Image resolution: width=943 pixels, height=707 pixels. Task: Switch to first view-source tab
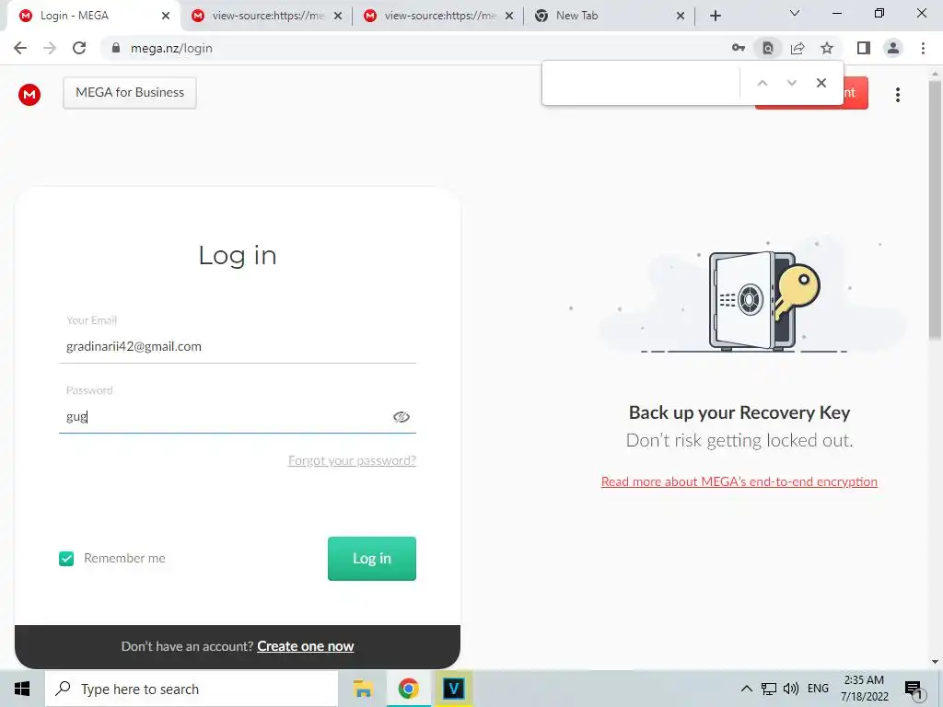click(x=266, y=16)
